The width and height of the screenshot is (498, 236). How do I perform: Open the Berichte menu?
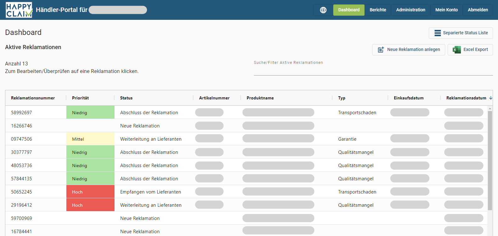point(378,10)
